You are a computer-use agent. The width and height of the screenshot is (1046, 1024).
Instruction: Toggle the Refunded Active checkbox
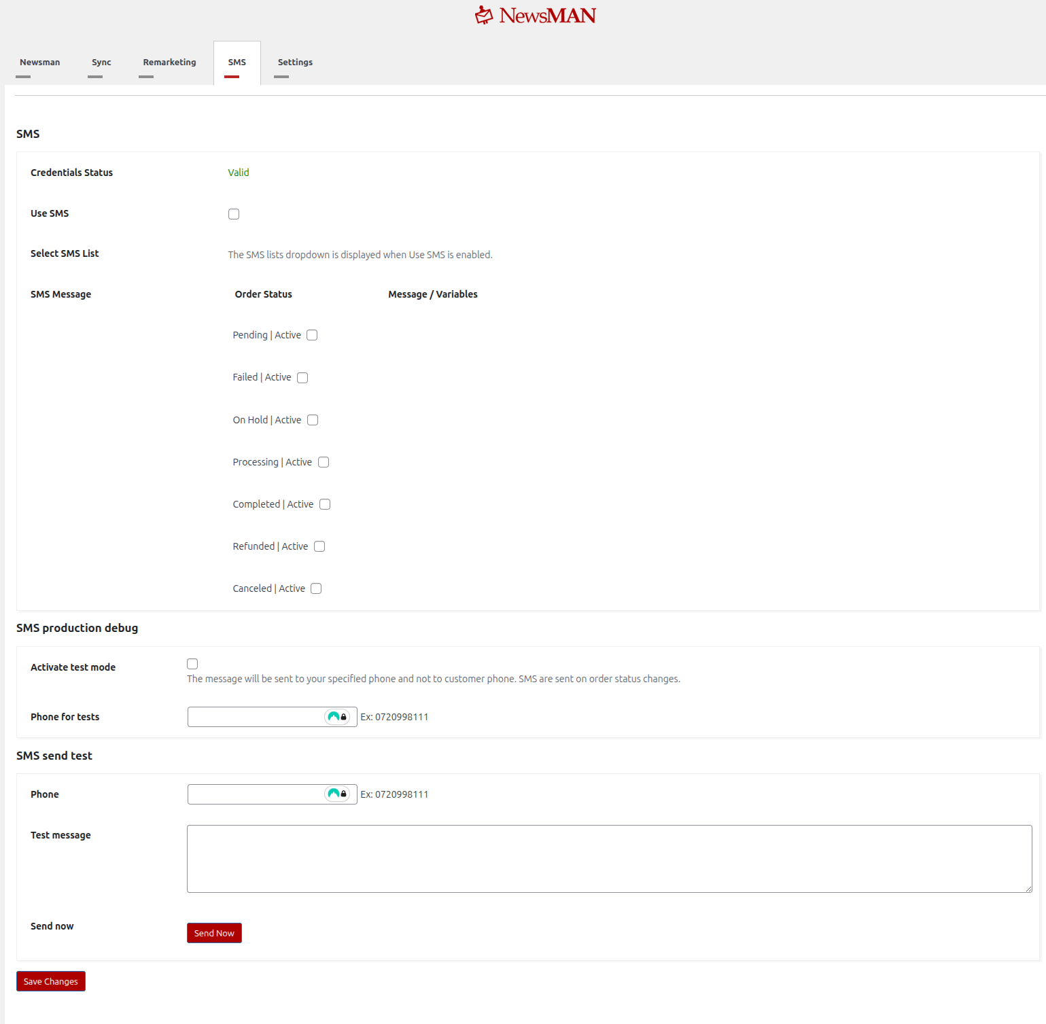click(319, 546)
